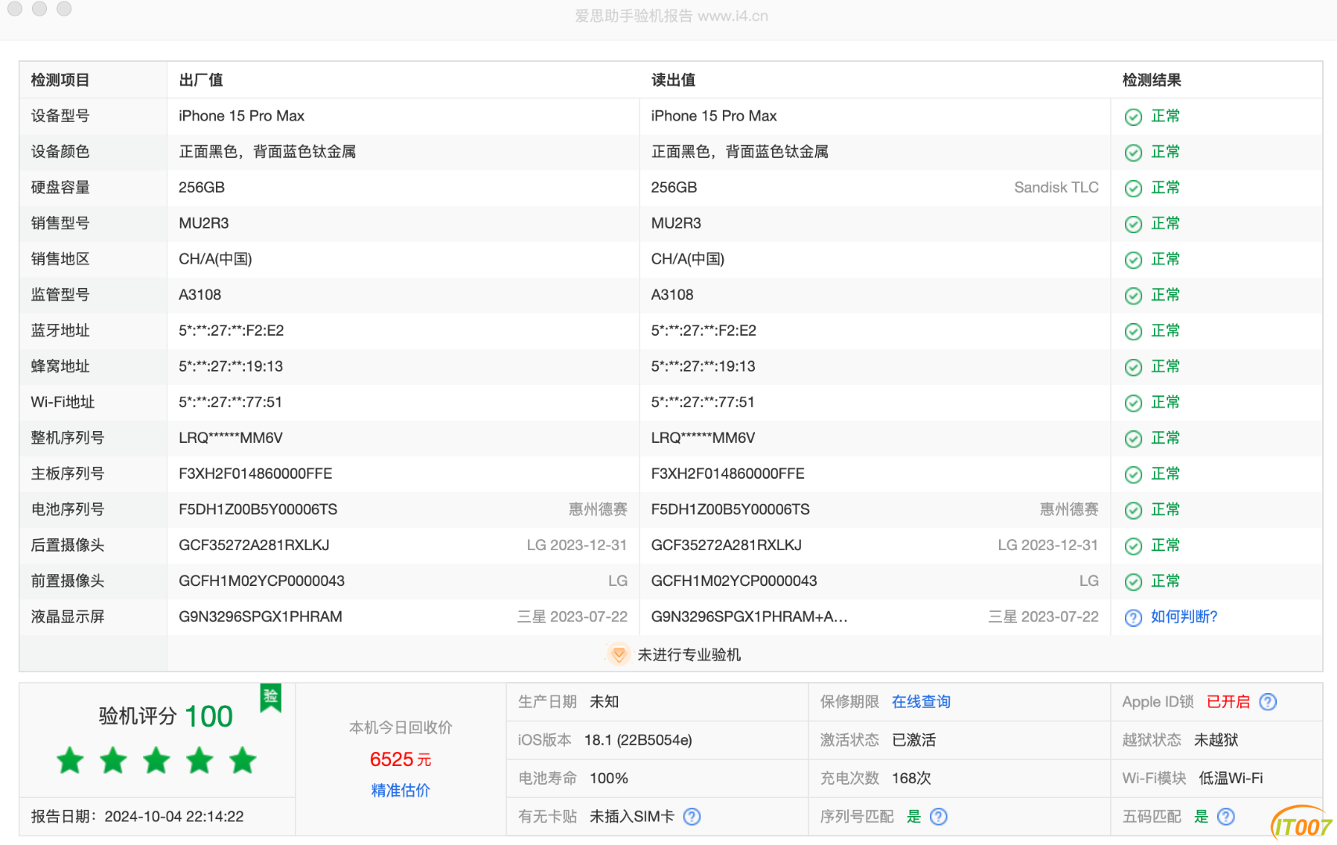
Task: Click the battery life 100% value
Action: tap(609, 778)
